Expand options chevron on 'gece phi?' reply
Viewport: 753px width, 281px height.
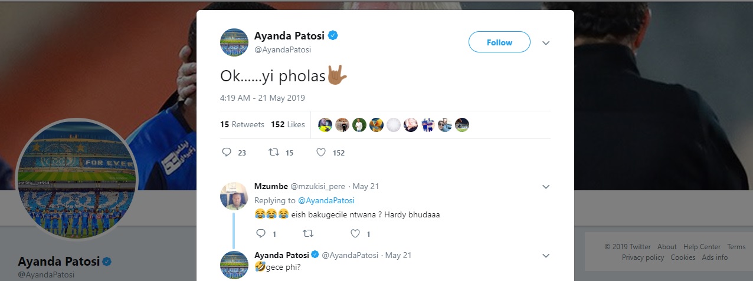(x=546, y=256)
